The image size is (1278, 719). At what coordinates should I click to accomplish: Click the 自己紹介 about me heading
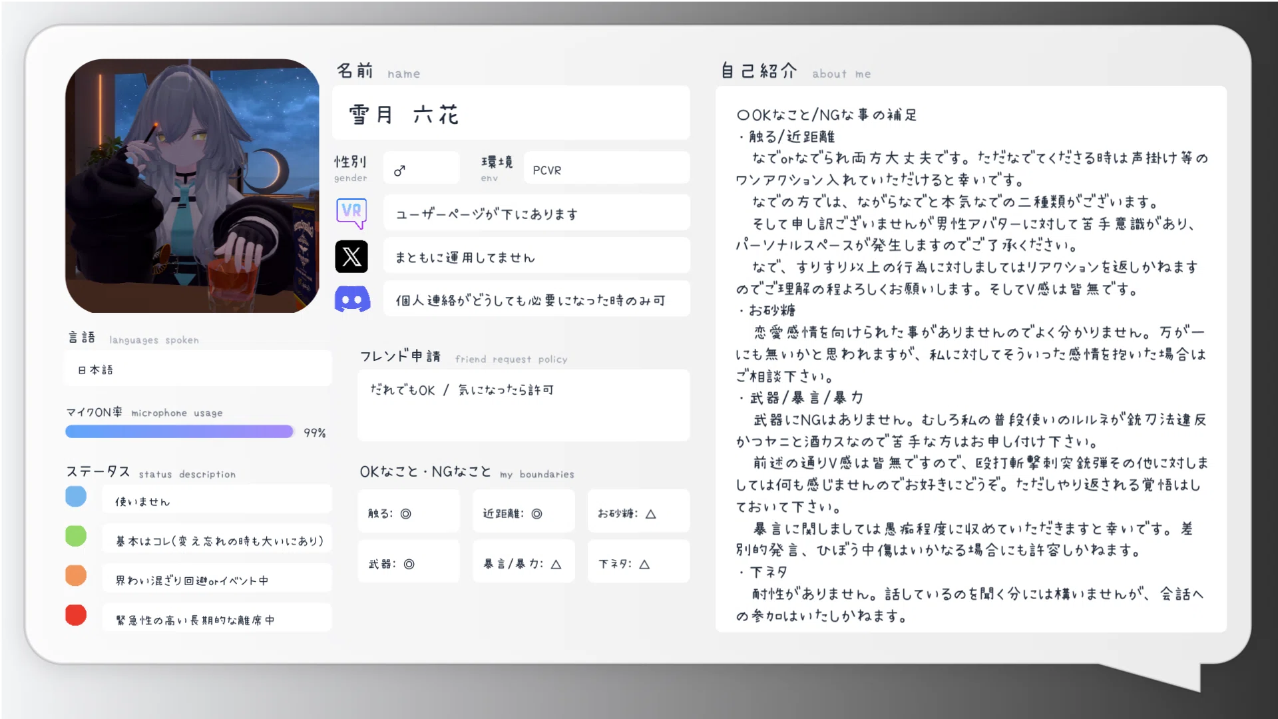(x=795, y=71)
